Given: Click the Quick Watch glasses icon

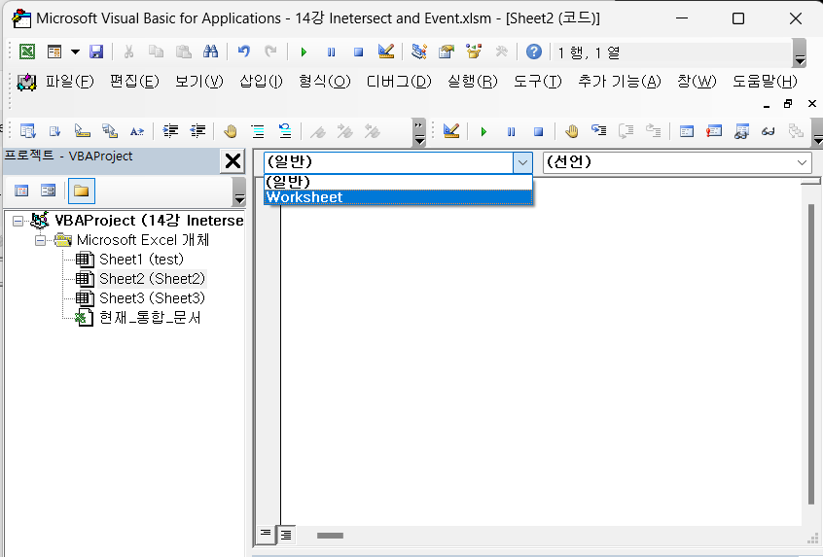Looking at the screenshot, I should (769, 131).
